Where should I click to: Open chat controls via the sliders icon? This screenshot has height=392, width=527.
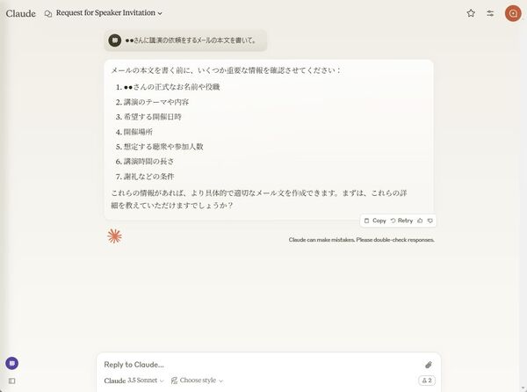490,13
